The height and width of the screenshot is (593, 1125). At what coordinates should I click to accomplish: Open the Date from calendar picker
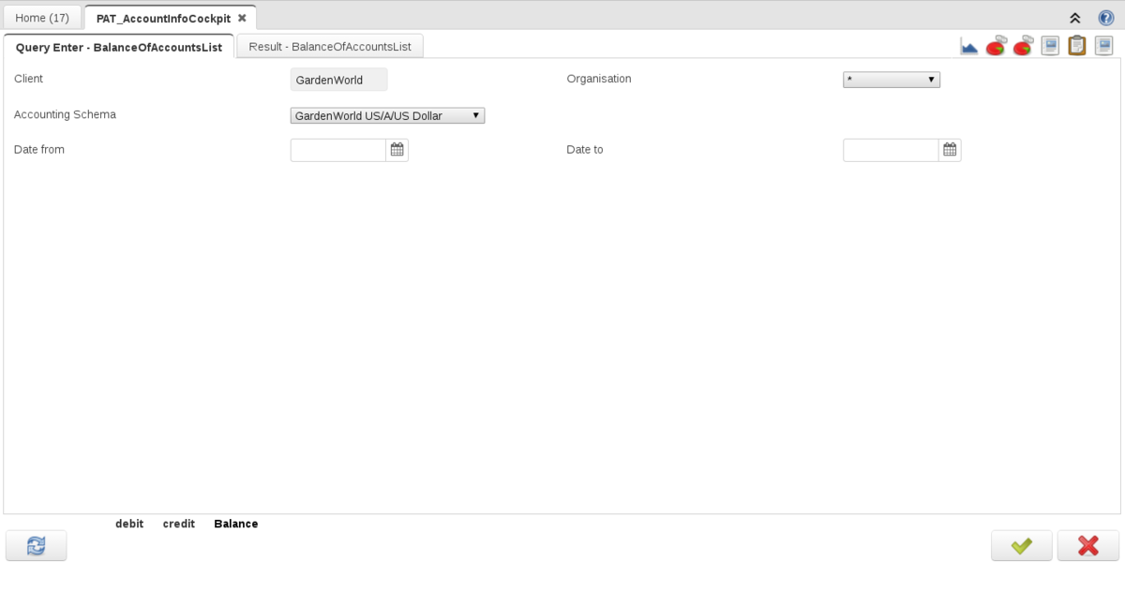(x=397, y=150)
